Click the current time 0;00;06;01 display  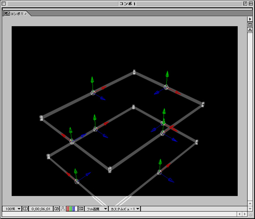pyautogui.click(x=41, y=209)
